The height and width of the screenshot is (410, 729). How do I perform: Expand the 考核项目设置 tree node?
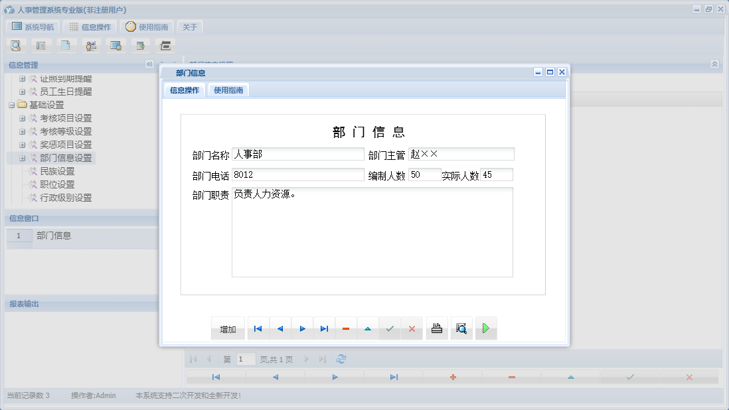pyautogui.click(x=23, y=118)
